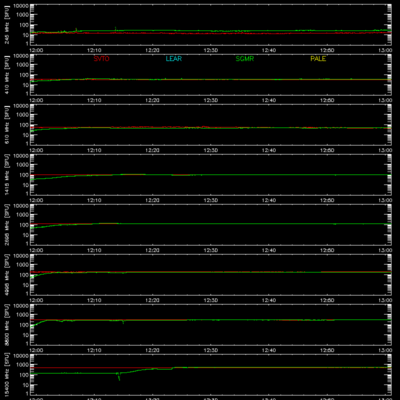The image size is (400, 400).
Task: Click the 10 y-tick of 1415 MHz panel
Action: [25, 185]
